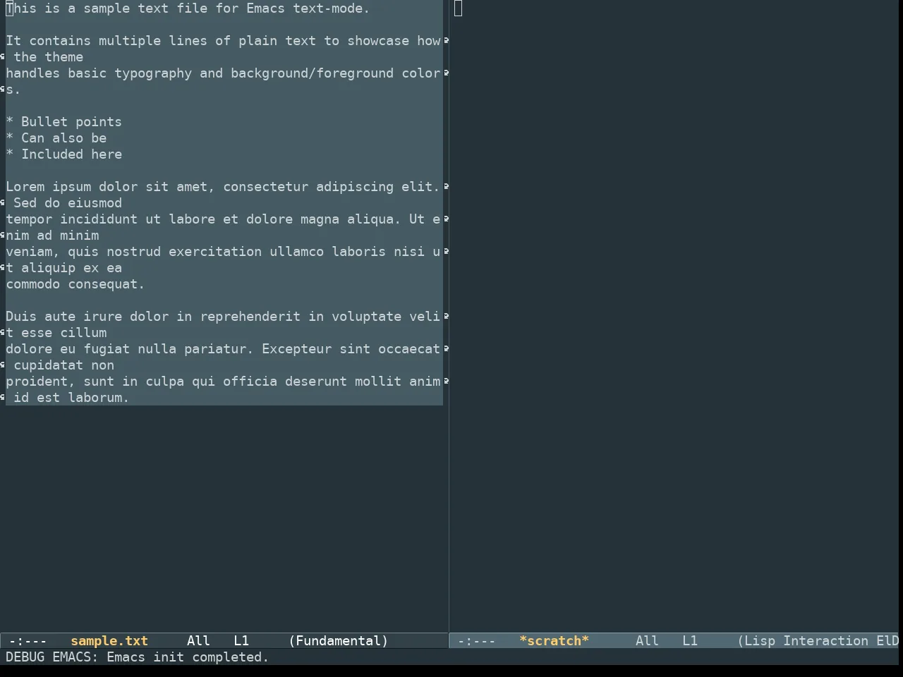Click the right-fringe wrap arrow after 'showcase how'

446,41
